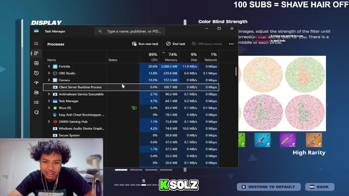
Task: Minimize the Task Manager window
Action: [206, 29]
